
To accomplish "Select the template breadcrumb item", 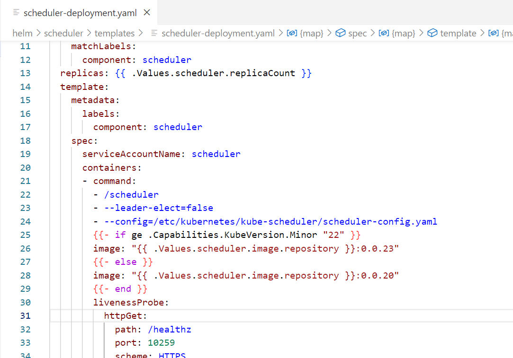I will click(x=458, y=33).
